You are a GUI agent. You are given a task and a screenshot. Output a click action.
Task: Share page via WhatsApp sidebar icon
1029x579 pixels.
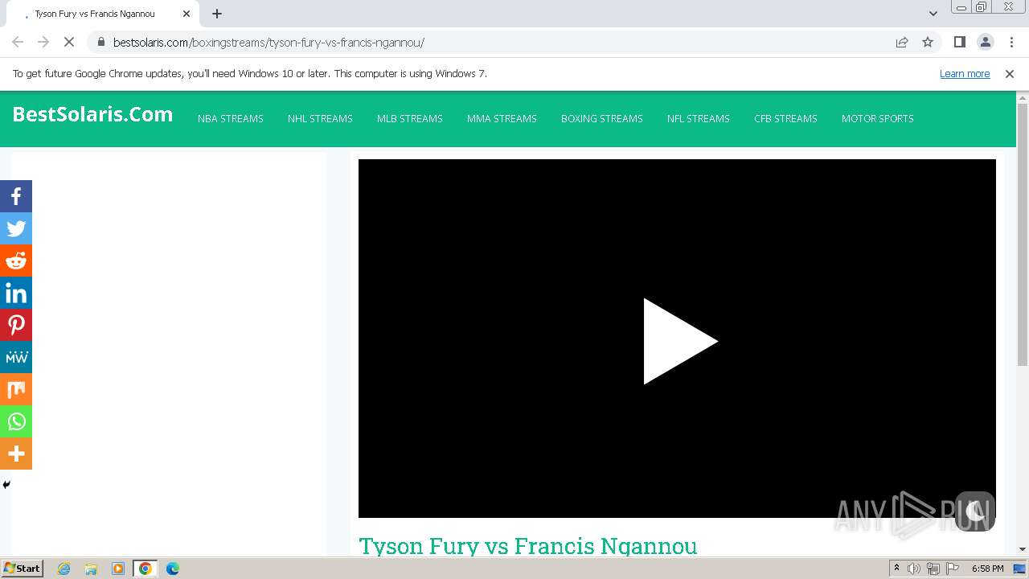tap(16, 421)
